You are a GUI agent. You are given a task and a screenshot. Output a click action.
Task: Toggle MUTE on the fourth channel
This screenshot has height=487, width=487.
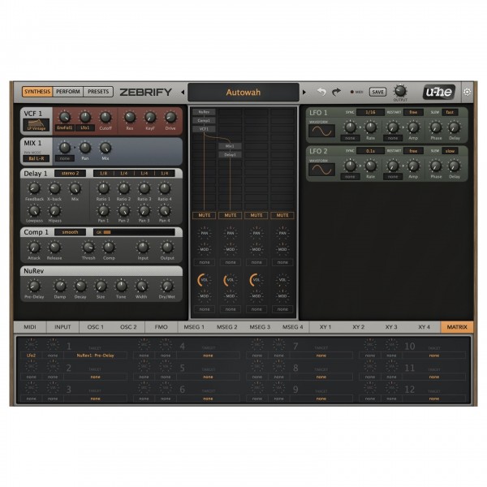pyautogui.click(x=282, y=215)
